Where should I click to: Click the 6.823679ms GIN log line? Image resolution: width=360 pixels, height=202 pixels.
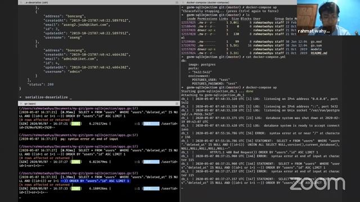pos(98,162)
